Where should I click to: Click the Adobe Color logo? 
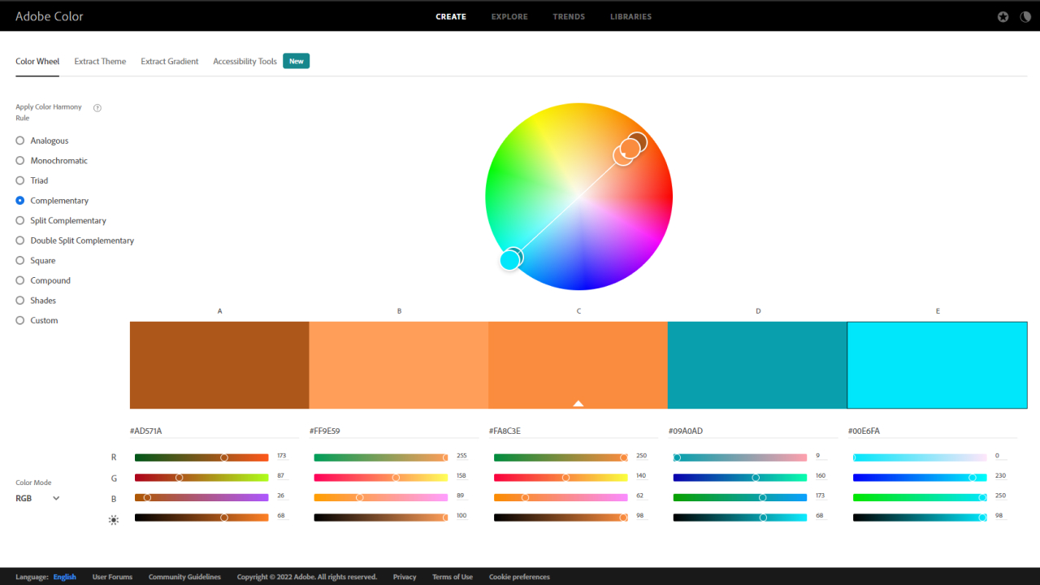[x=50, y=16]
